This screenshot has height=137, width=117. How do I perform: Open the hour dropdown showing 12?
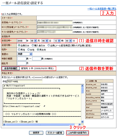point(57,41)
